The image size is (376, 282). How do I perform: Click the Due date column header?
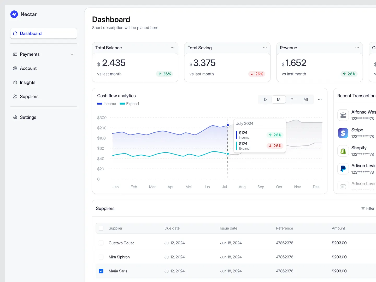click(x=172, y=228)
